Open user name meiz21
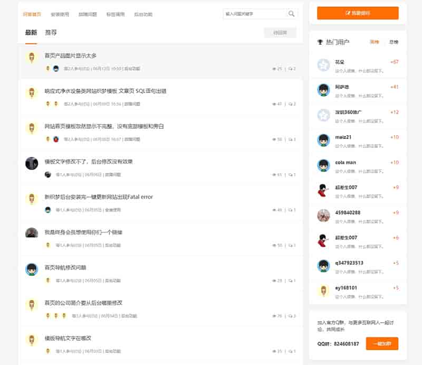Image resolution: width=422 pixels, height=365 pixels. (343, 137)
